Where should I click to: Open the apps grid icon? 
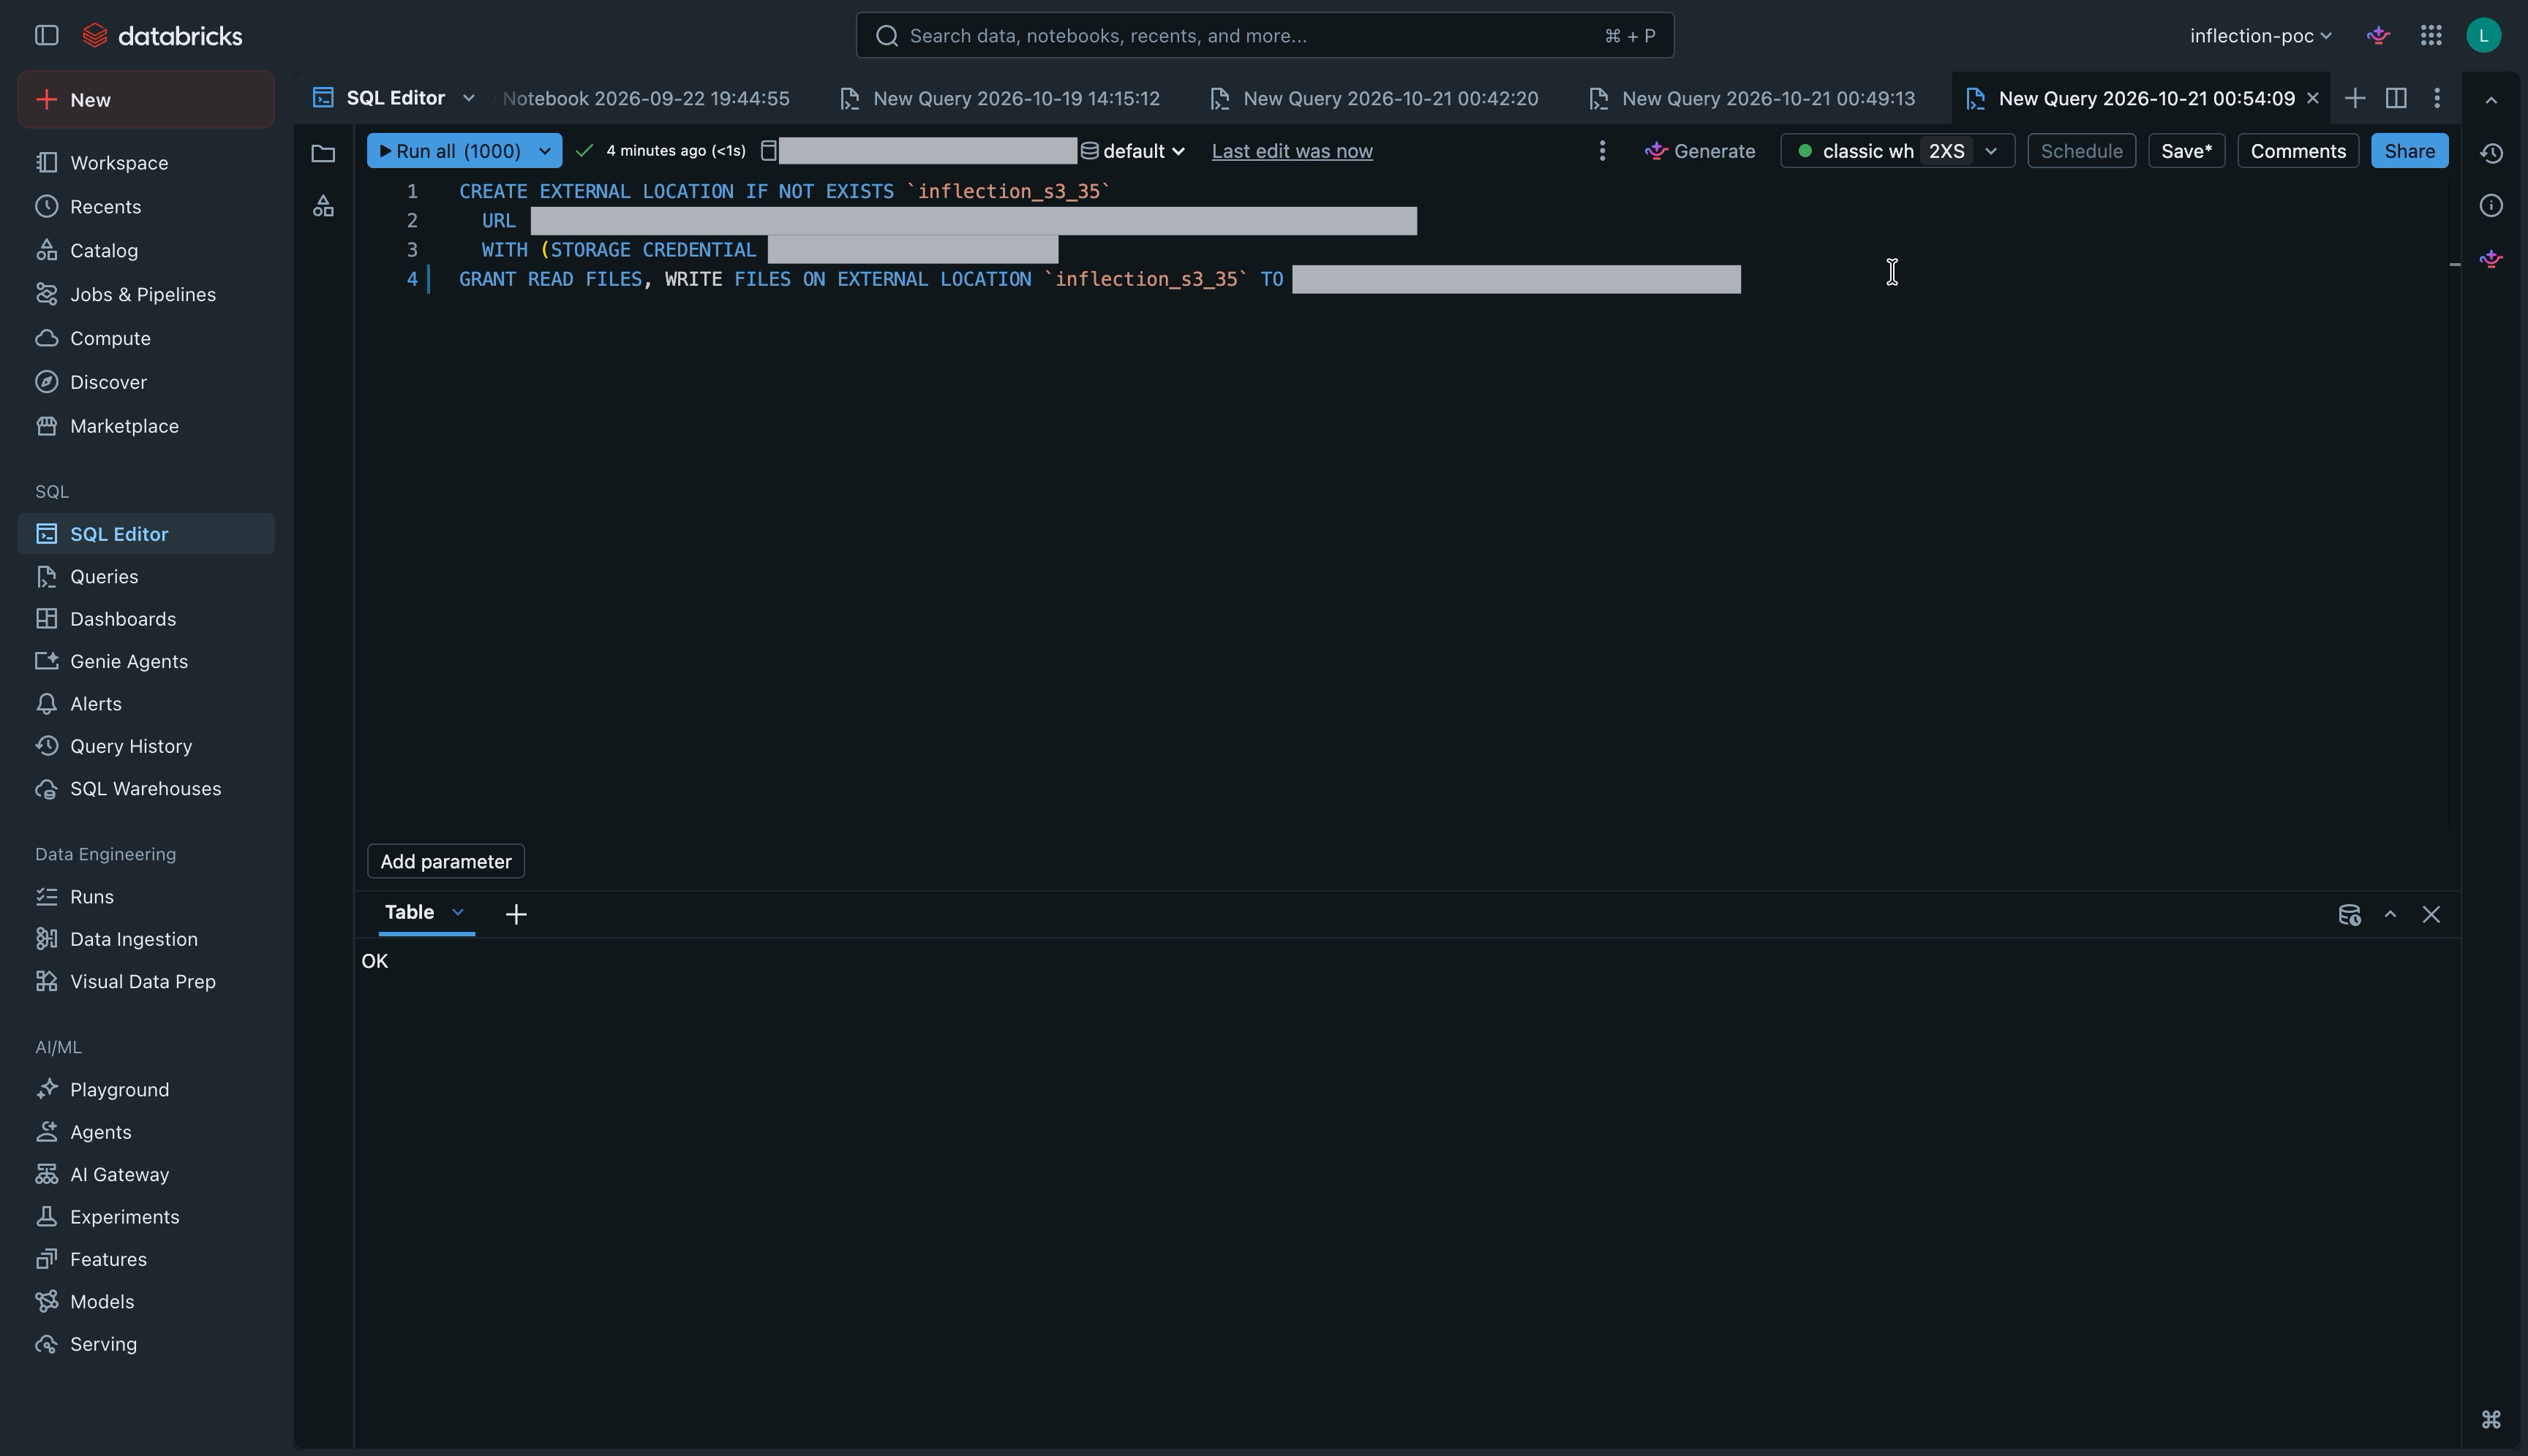point(2431,36)
